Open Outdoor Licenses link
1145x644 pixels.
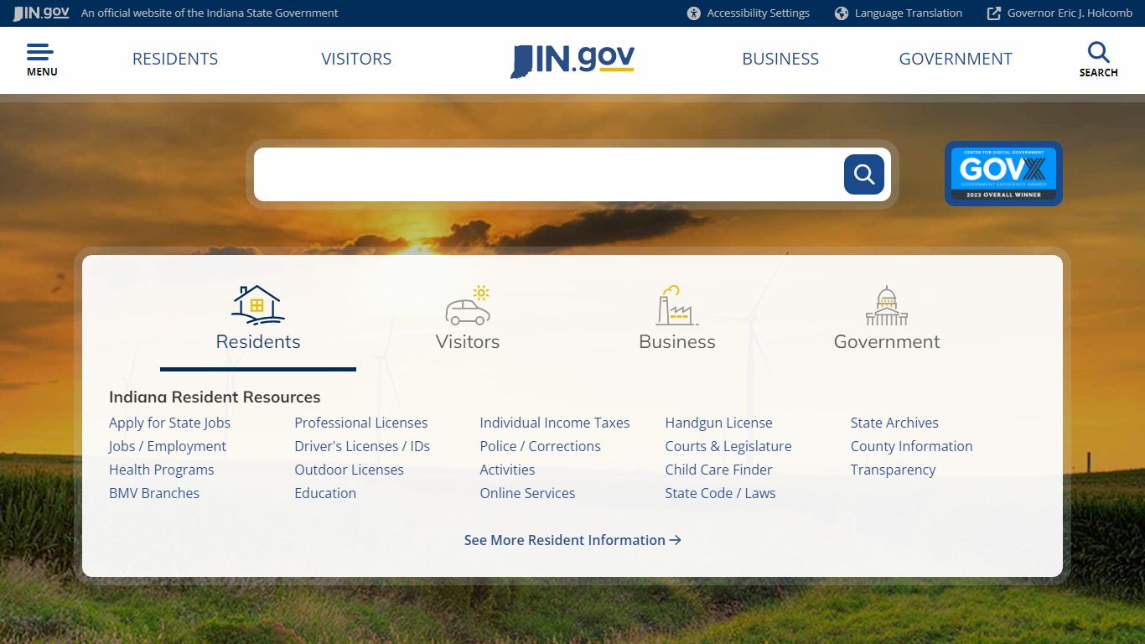coord(349,470)
